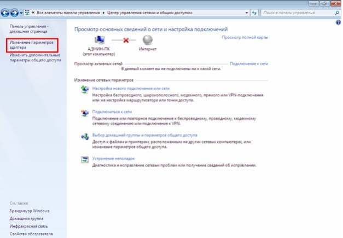Click the Control Panel icon in address bar
Viewport: 343px width, 238px height.
pos(27,13)
